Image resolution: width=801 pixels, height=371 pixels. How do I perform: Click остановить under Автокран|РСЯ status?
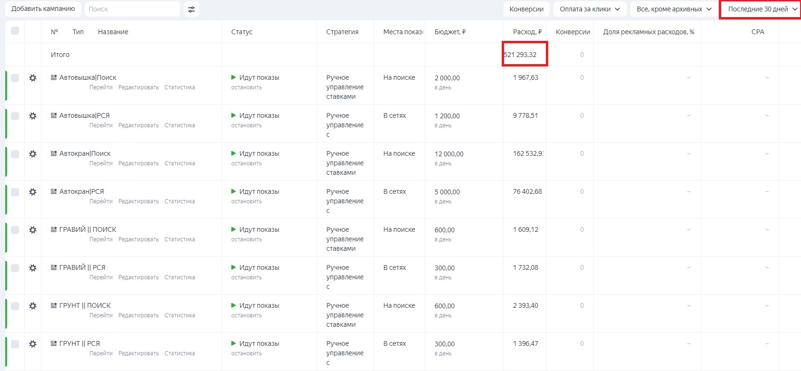tap(247, 201)
